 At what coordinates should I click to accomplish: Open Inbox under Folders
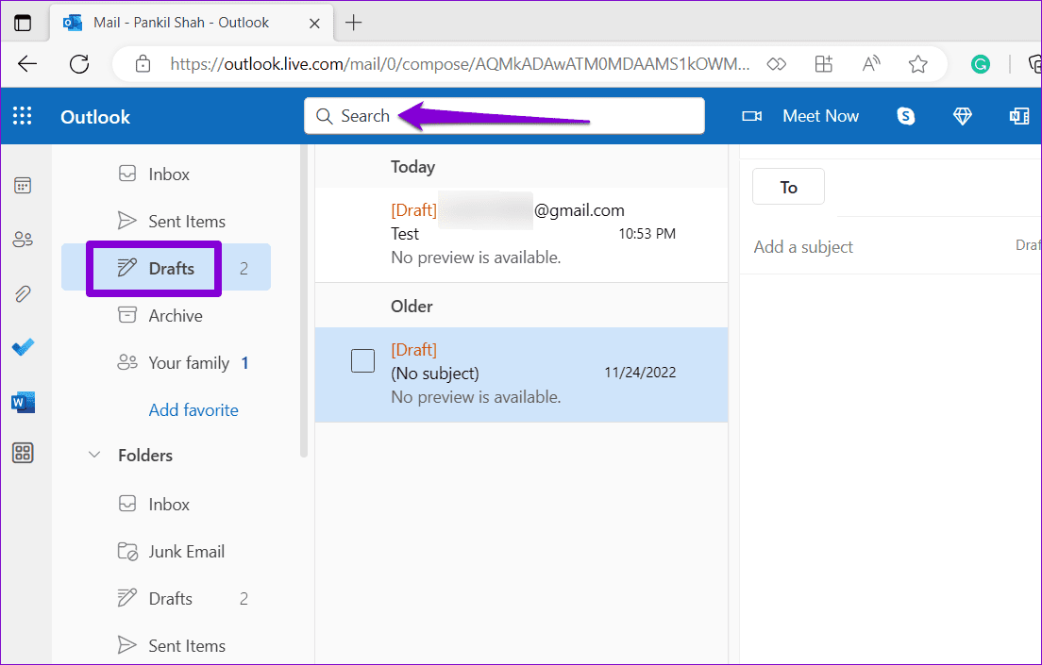click(166, 505)
